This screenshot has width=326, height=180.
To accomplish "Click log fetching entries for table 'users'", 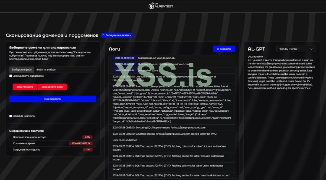I will click(172, 175).
